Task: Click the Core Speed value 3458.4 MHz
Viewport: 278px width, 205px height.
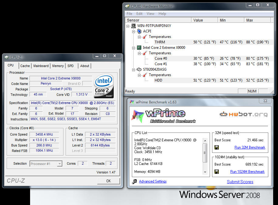Action: [44, 134]
